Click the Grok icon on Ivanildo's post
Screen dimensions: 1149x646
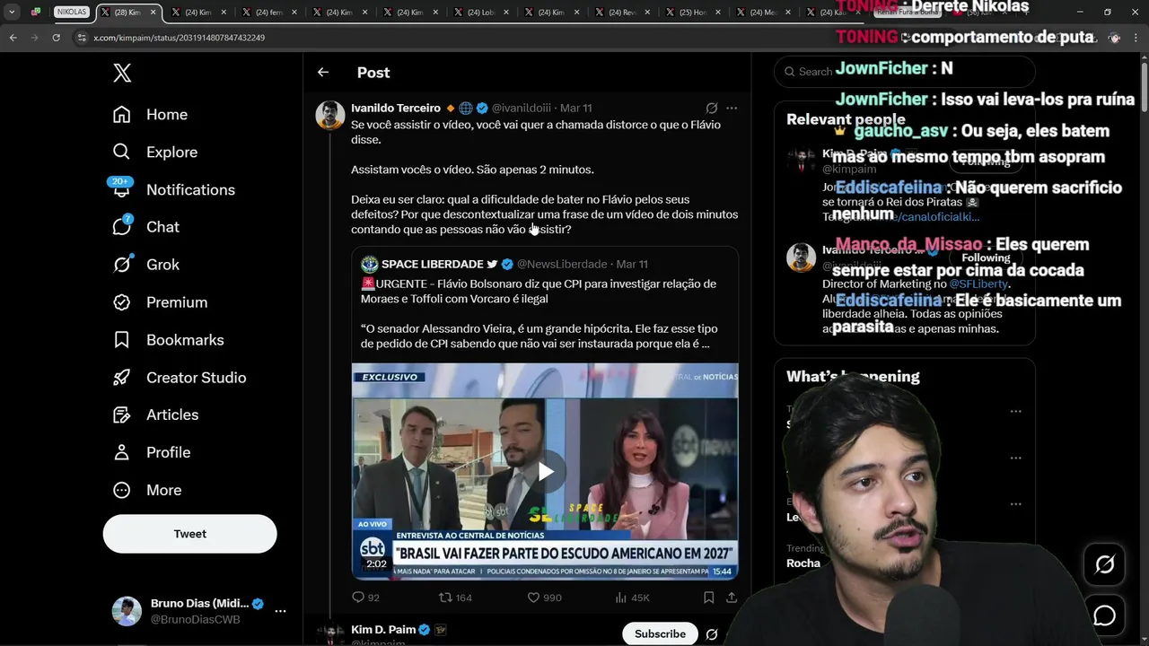(712, 108)
